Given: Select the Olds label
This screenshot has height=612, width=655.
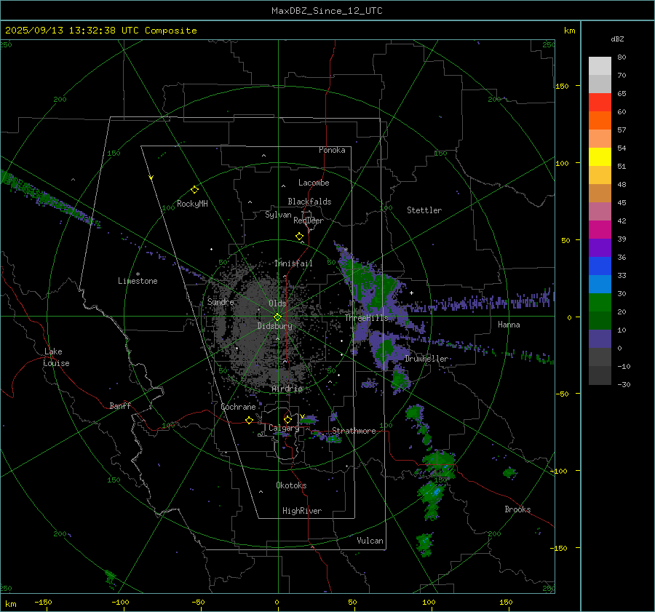Looking at the screenshot, I should click(277, 303).
